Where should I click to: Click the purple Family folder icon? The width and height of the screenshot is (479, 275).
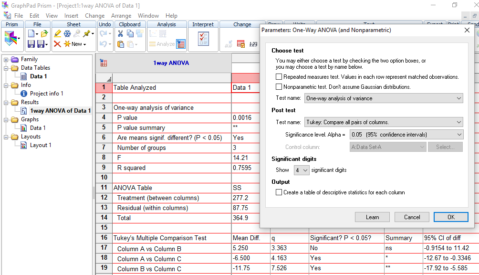(15, 59)
